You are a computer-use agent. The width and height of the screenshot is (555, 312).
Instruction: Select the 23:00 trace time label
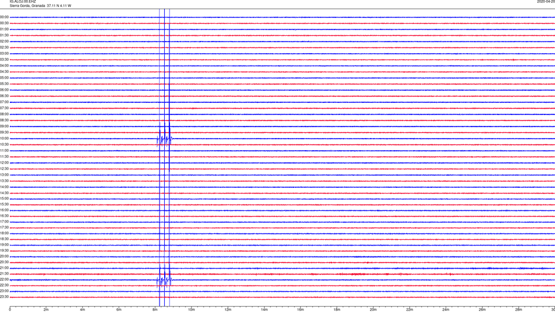click(4, 291)
